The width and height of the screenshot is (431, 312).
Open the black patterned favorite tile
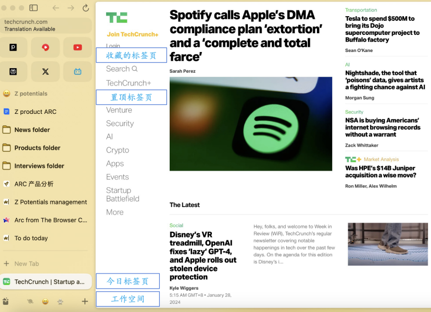coord(13,72)
